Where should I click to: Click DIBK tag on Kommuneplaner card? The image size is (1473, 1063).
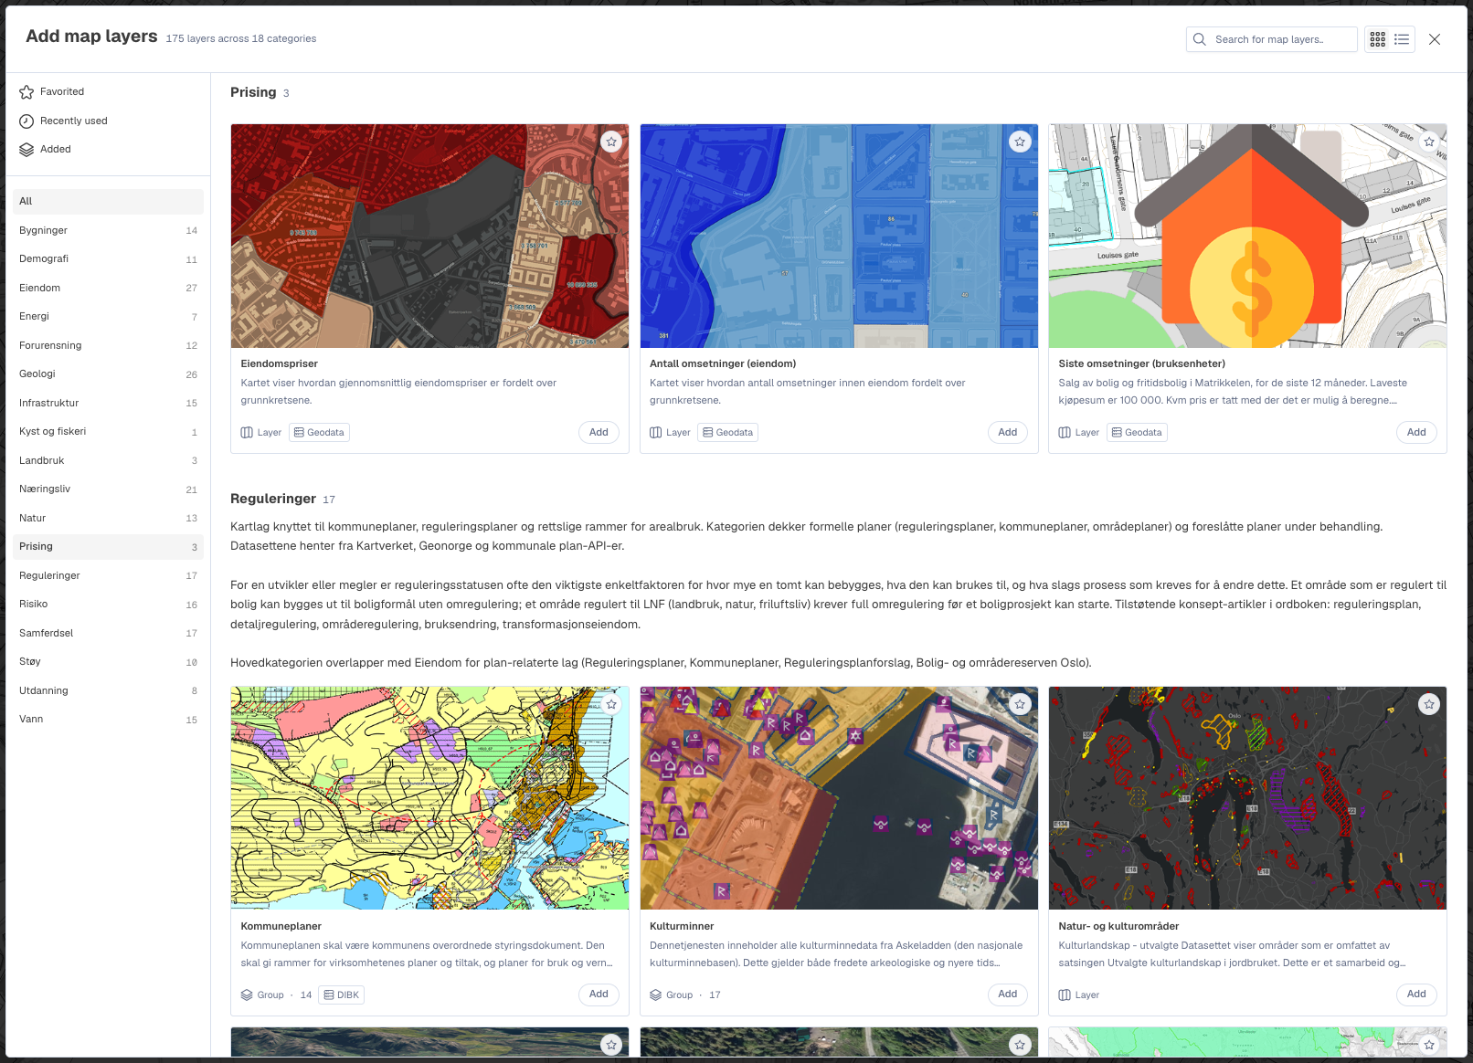tap(341, 995)
